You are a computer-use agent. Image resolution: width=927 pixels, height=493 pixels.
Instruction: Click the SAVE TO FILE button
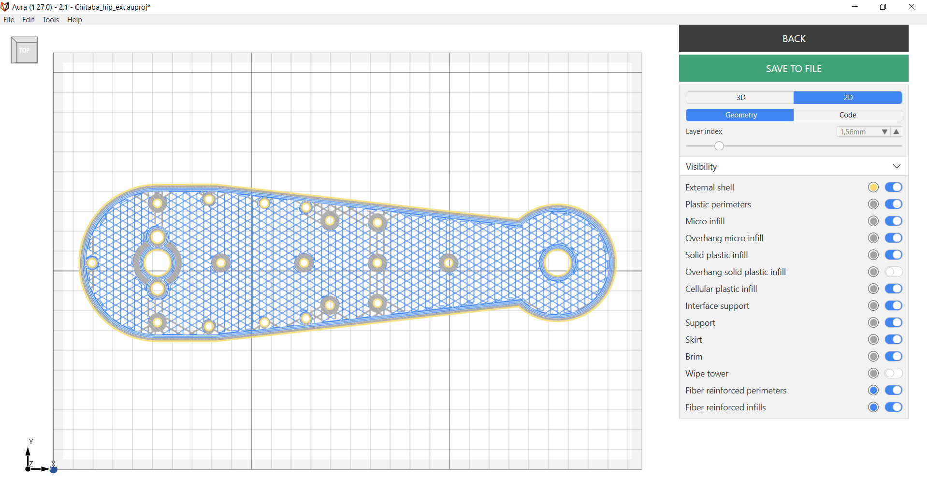(794, 68)
